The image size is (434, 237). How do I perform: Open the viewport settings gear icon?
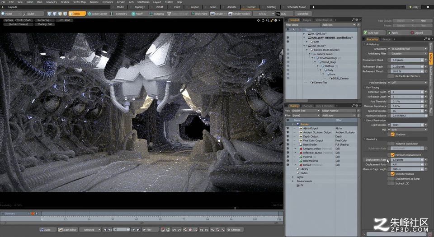coord(276,20)
